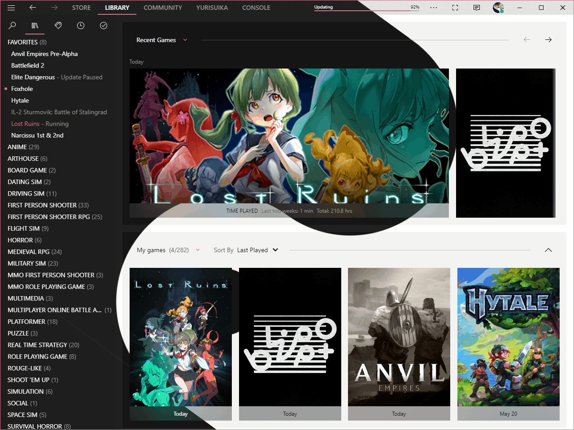
Task: Expand the SIMULATION category
Action: (30, 391)
